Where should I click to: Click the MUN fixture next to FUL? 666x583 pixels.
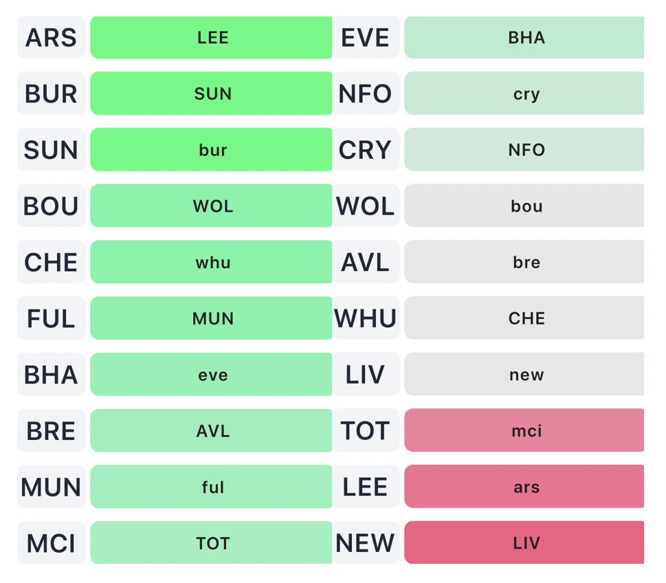point(211,319)
